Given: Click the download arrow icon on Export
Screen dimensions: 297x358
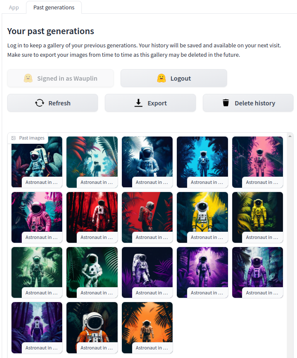Looking at the screenshot, I should pyautogui.click(x=138, y=103).
